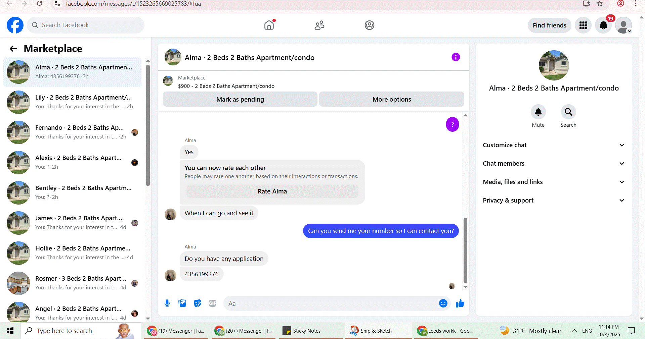Screen dimensions: 645x339
Task: Open the Windows notification center icon
Action: point(631,331)
